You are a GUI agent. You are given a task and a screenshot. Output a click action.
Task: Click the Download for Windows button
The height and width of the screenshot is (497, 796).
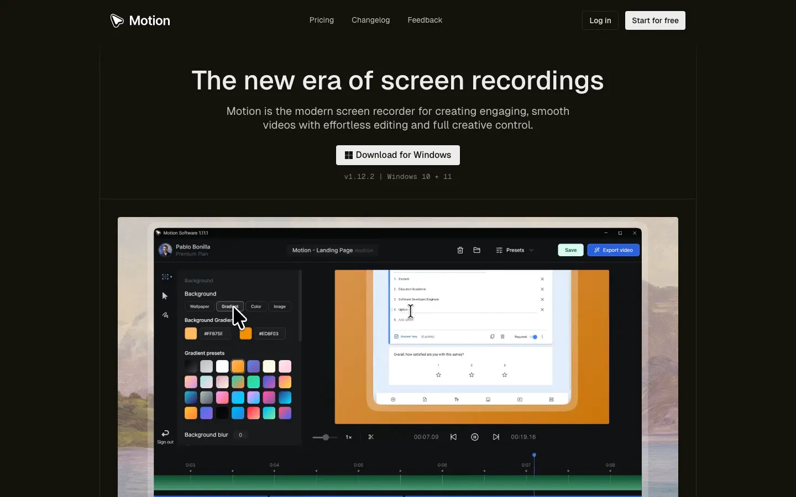point(398,155)
